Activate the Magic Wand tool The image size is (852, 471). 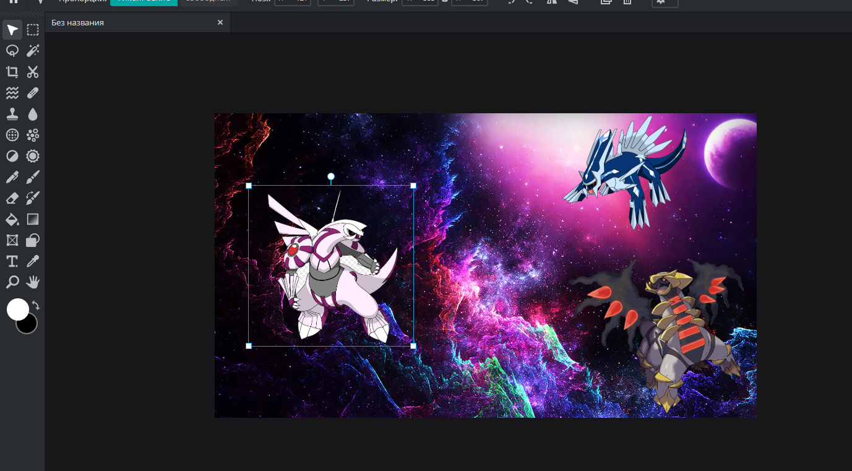coord(33,51)
